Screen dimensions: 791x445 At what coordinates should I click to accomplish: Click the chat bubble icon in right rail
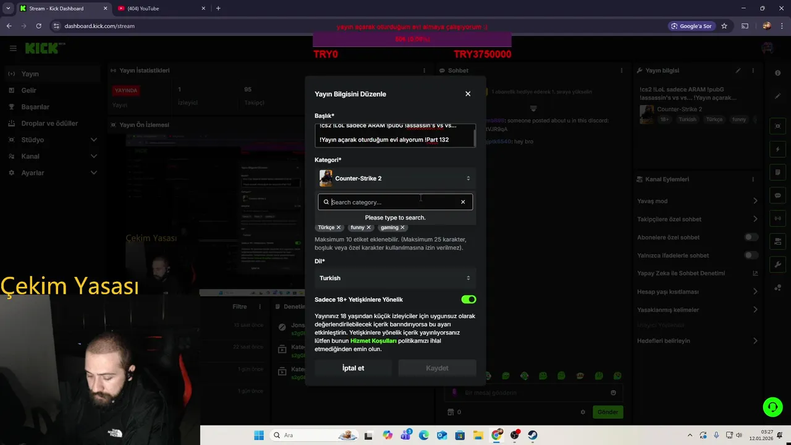(x=778, y=195)
